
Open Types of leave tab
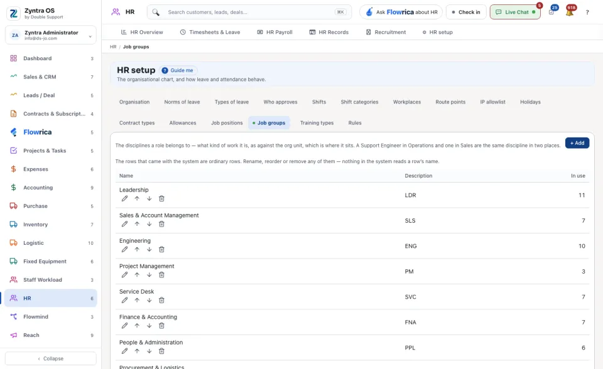point(232,102)
